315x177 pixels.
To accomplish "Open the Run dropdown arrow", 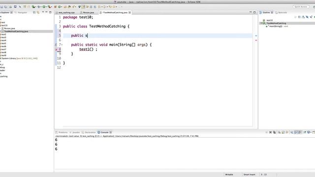I will 46,7.
